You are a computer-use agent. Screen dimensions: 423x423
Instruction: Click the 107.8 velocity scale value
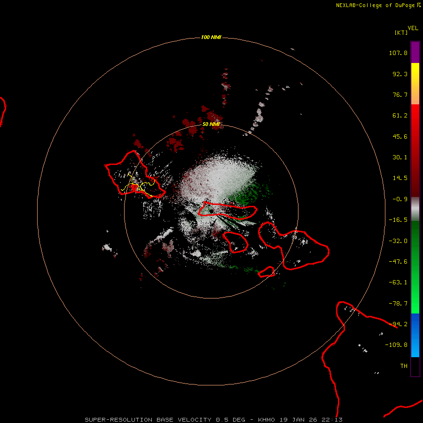click(398, 53)
